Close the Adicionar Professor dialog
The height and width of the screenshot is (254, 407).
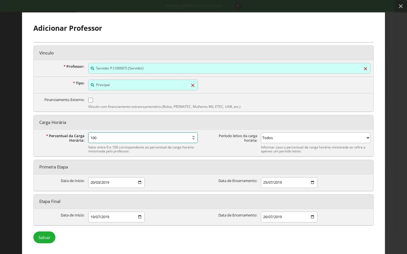coord(401,6)
